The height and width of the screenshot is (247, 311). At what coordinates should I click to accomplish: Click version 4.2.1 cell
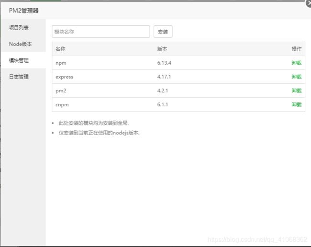pos(163,90)
